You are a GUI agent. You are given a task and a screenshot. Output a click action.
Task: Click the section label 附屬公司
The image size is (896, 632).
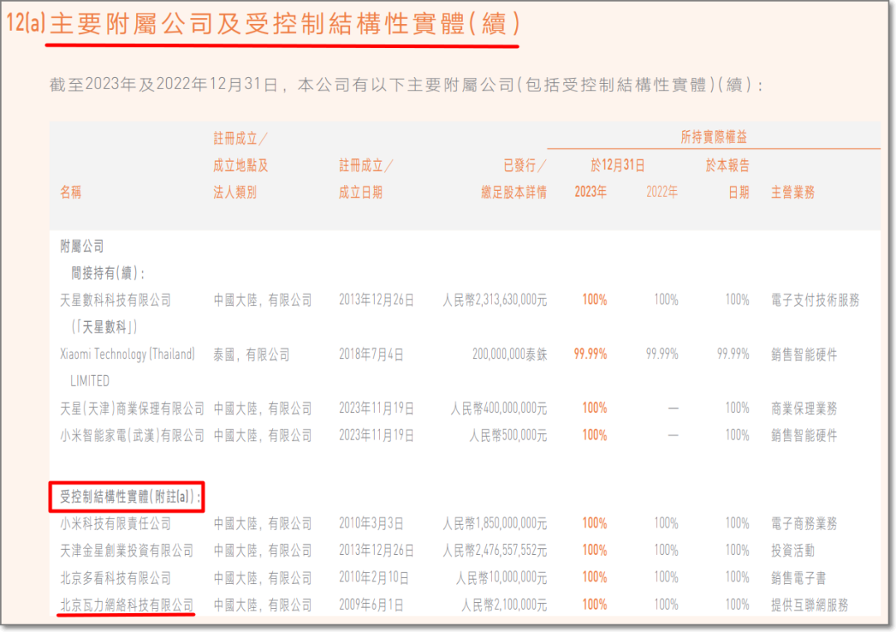[82, 246]
